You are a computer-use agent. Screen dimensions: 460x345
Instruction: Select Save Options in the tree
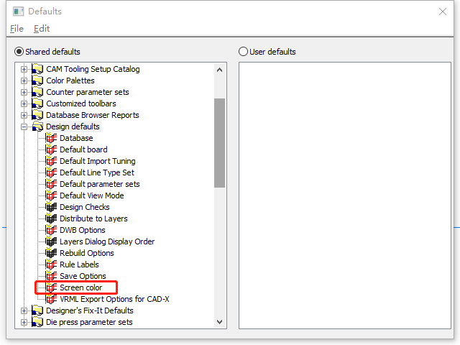click(83, 276)
